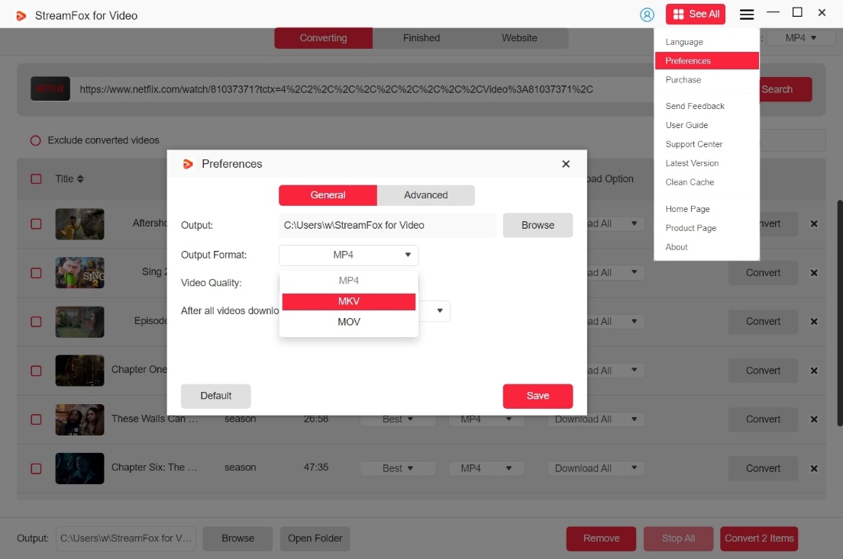Click the Preferences output path field
Screen dimensions: 843x559
pyautogui.click(x=387, y=225)
